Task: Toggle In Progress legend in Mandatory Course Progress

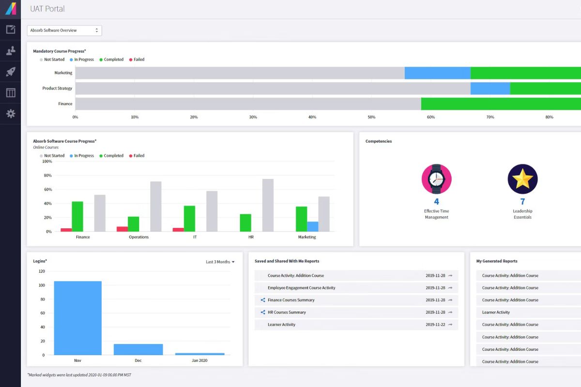Action: (82, 60)
